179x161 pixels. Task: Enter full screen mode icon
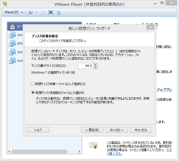pos(51,12)
